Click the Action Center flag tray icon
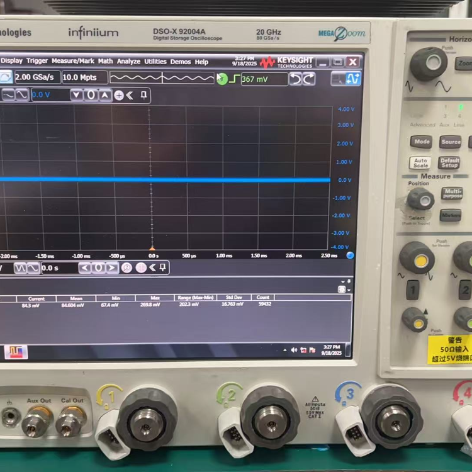The width and height of the screenshot is (472, 472). (312, 350)
